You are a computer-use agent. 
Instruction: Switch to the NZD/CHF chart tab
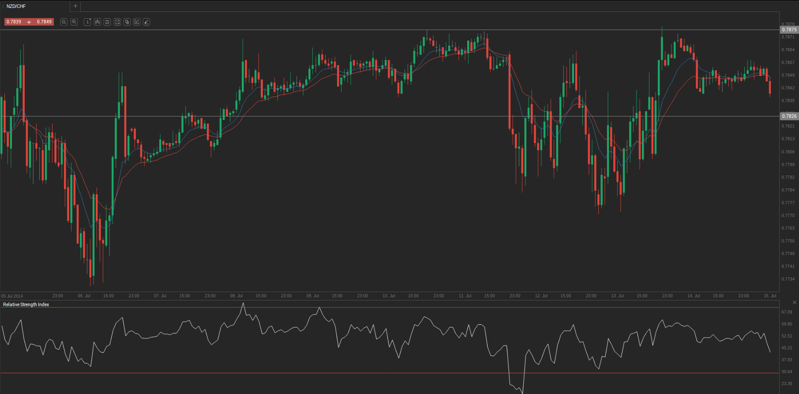click(16, 6)
